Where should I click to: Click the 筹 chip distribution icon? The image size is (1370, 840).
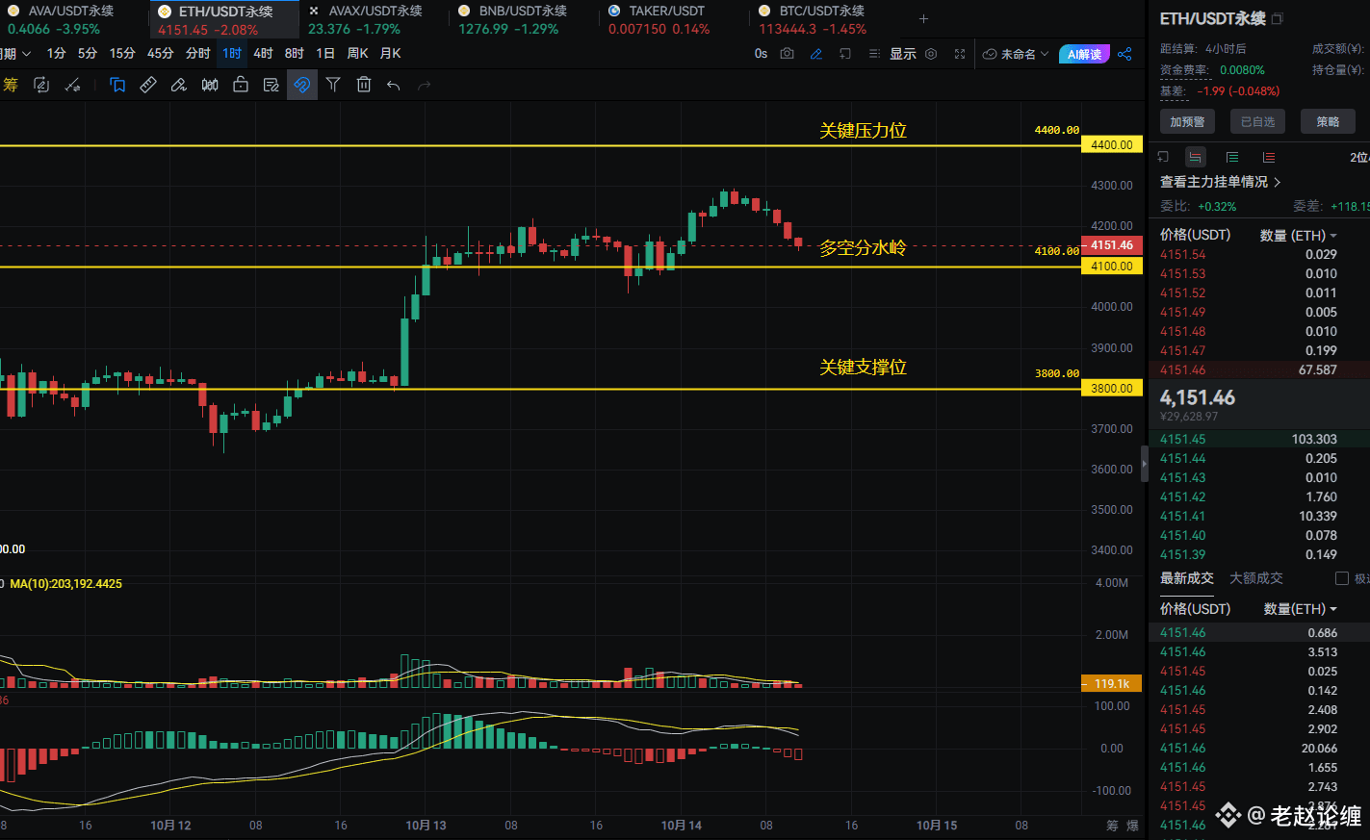point(11,85)
